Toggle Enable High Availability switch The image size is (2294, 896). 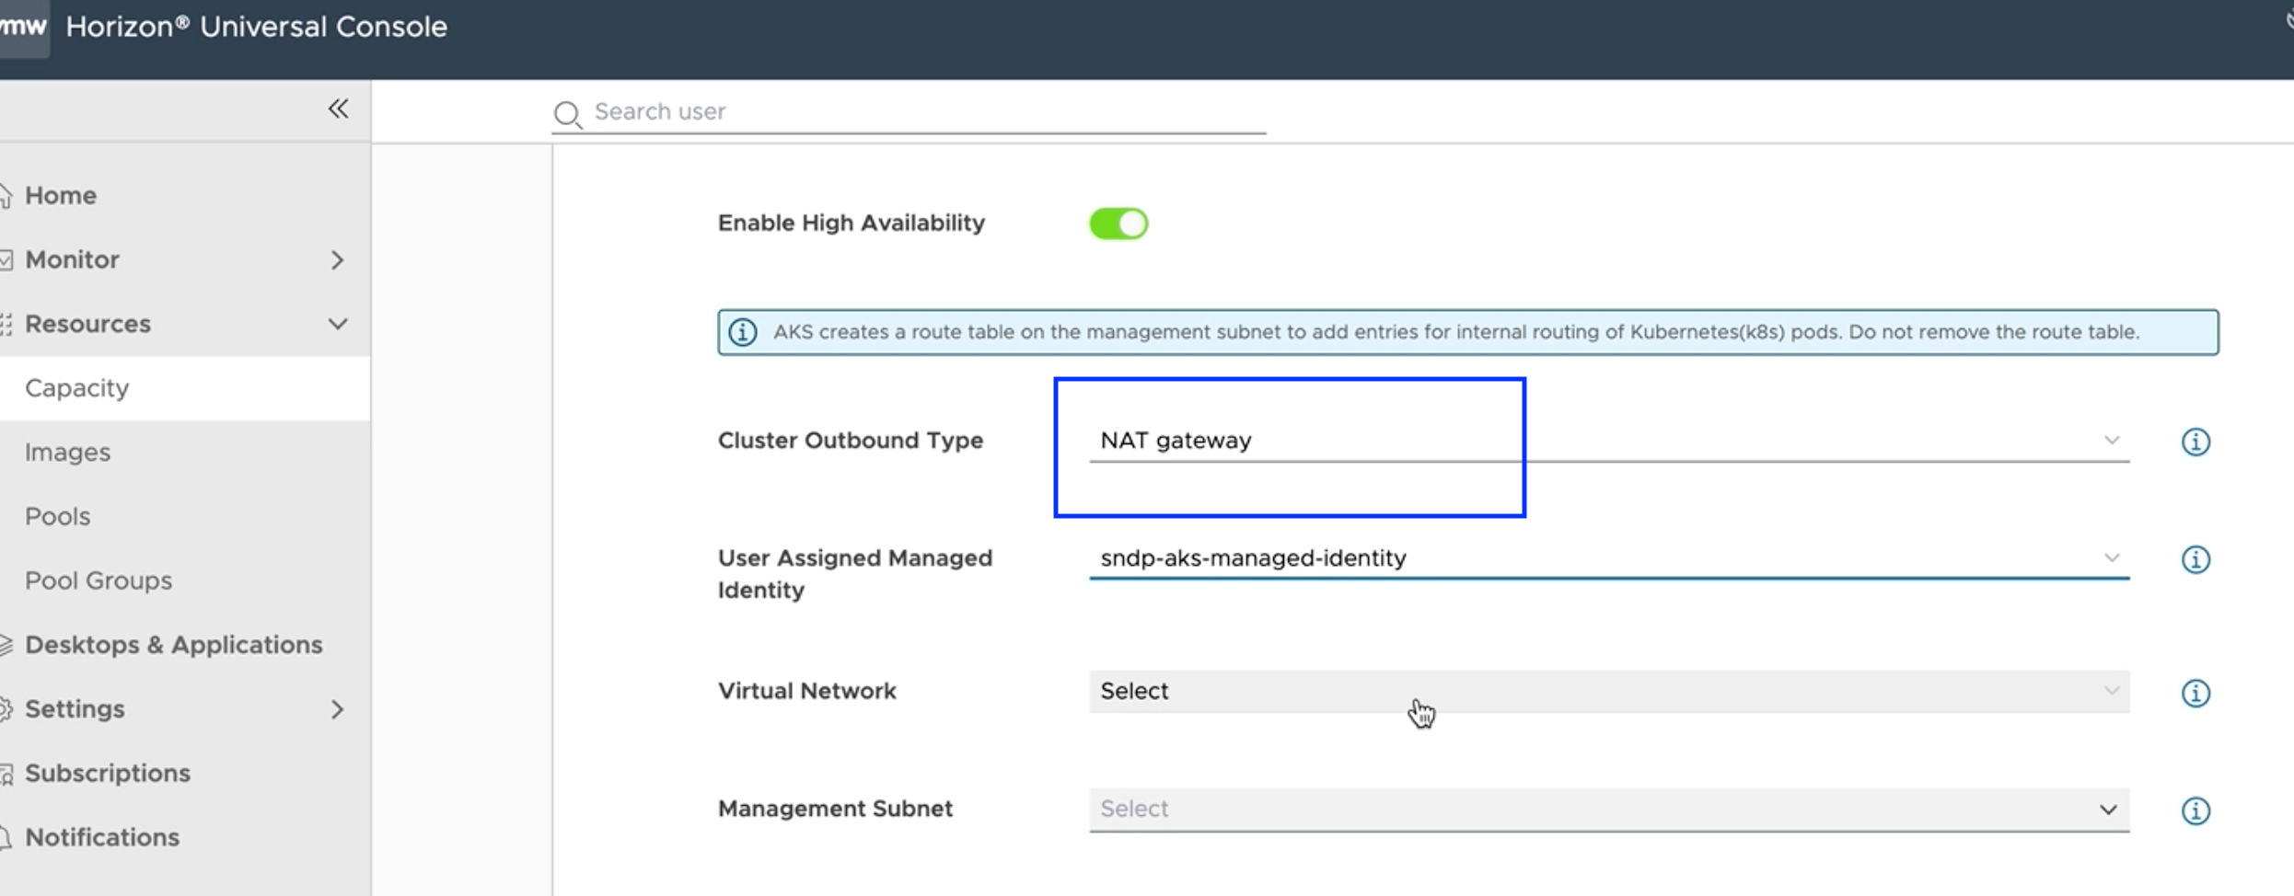point(1118,224)
